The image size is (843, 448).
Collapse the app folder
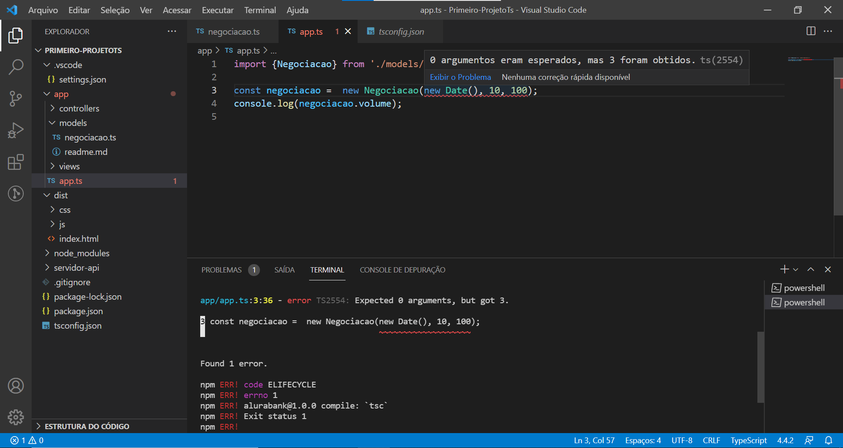coord(110,94)
